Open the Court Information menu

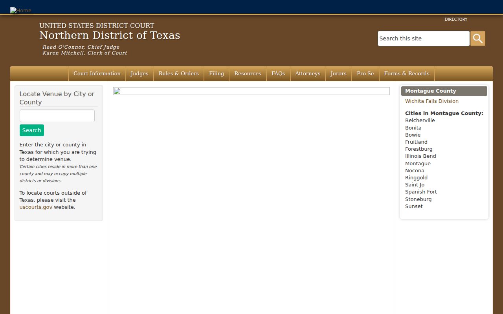(x=97, y=74)
